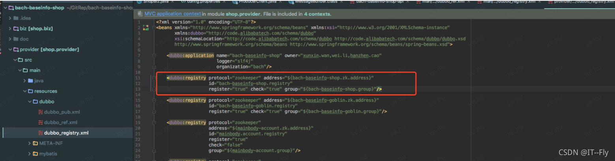Collapse the bach-baseinfo-shop project root arrow
This screenshot has width=615, height=161.
click(x=5, y=7)
